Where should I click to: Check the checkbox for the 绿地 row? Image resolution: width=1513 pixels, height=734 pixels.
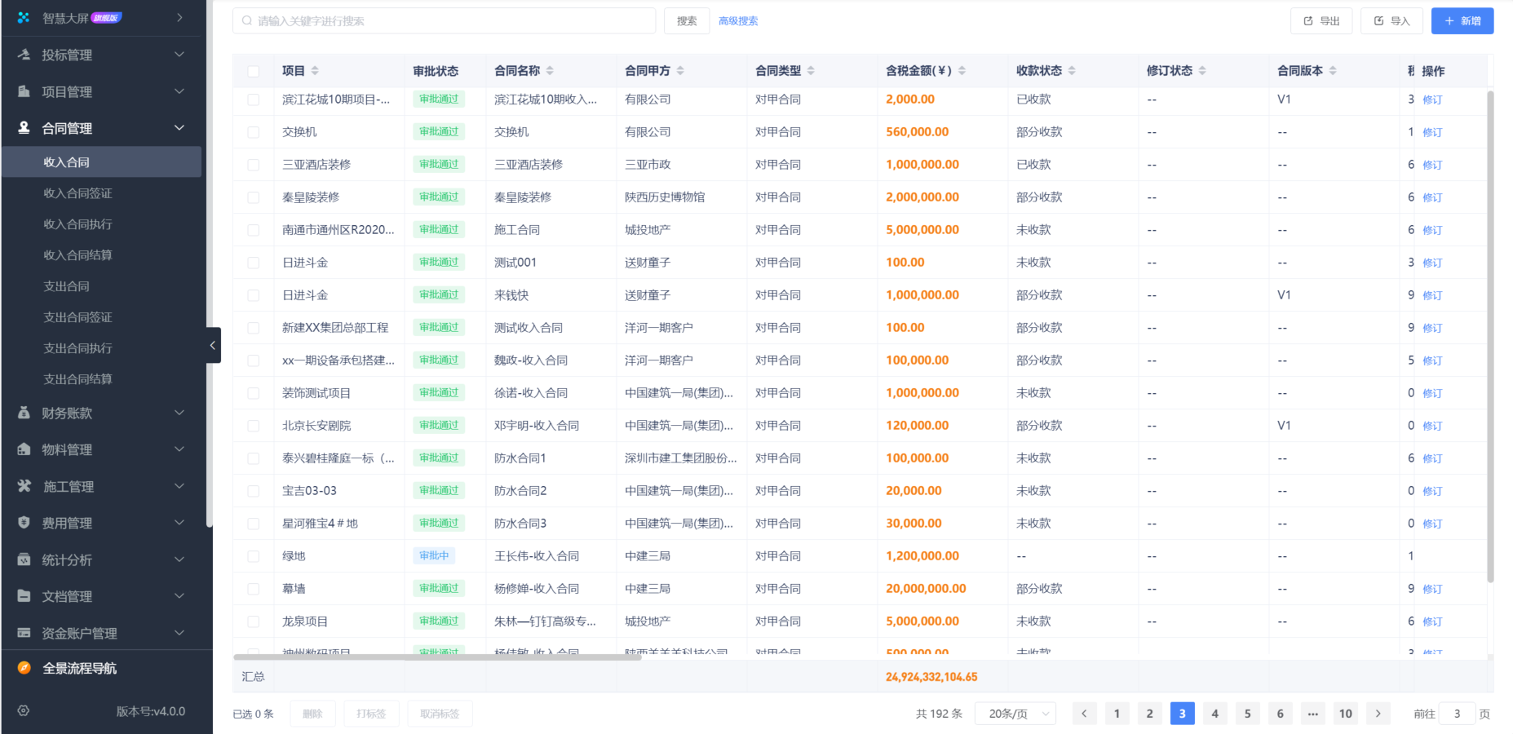pyautogui.click(x=253, y=555)
